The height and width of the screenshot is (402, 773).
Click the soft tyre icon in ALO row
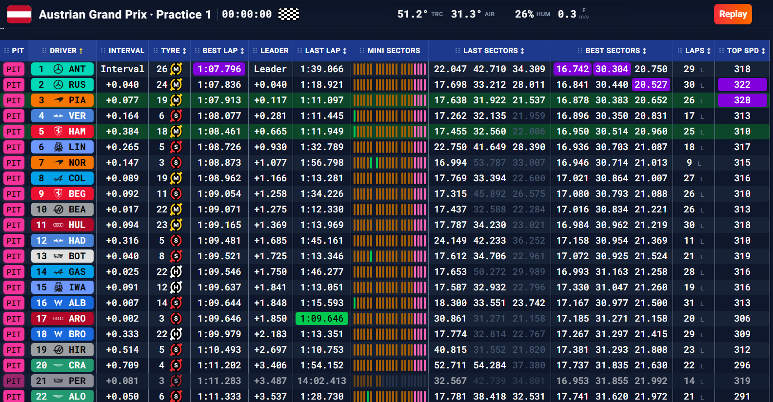click(176, 397)
